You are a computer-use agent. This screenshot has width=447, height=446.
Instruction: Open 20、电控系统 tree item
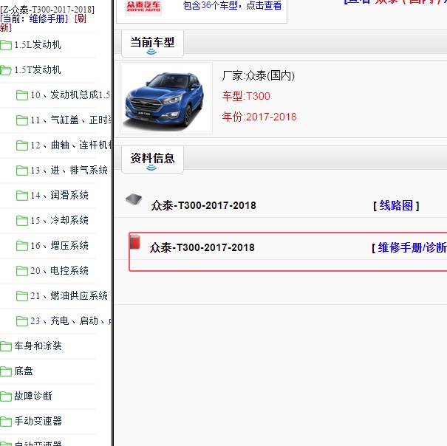[59, 270]
